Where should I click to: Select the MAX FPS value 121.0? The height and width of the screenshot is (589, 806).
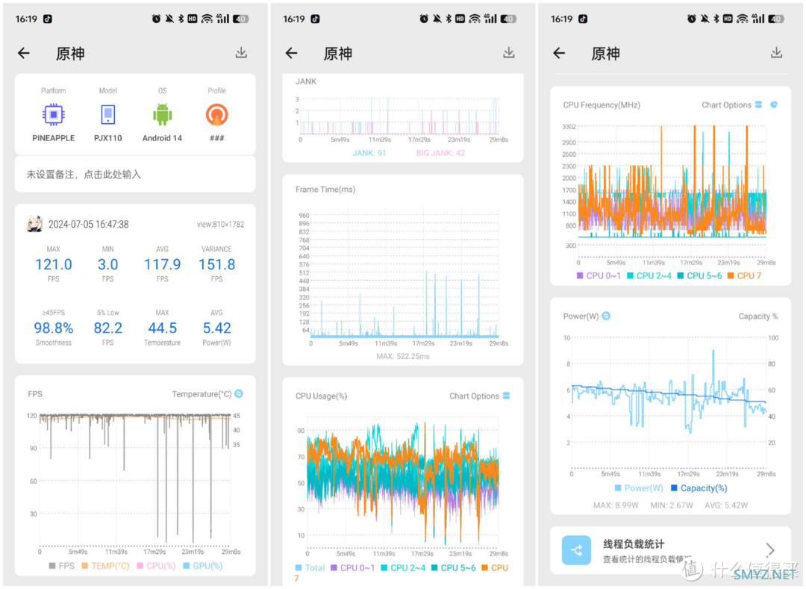coord(54,264)
